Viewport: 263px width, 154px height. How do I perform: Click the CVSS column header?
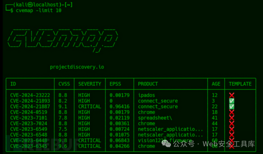tap(64, 84)
